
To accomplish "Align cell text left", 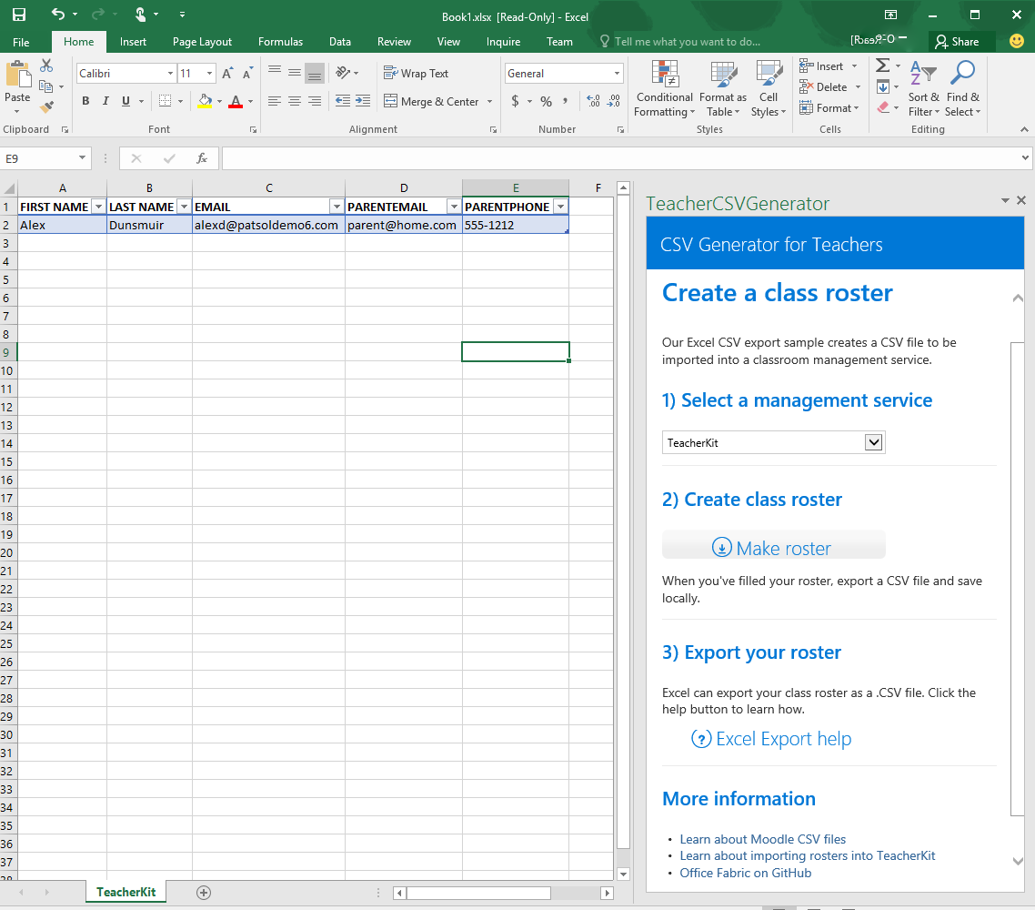I will [275, 101].
